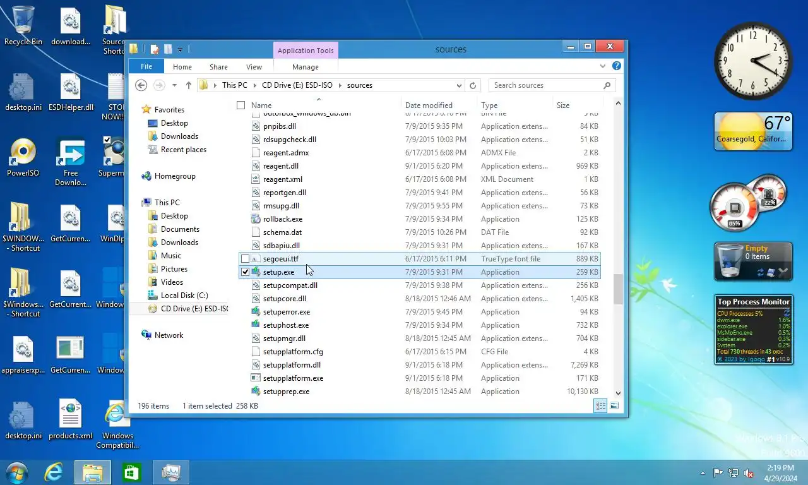
Task: Open the File ribbon tab
Action: 146,66
